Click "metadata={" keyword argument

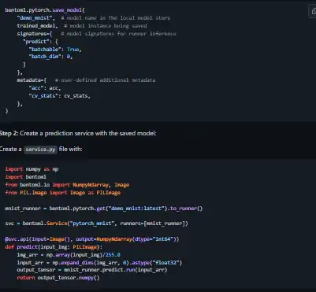point(32,80)
